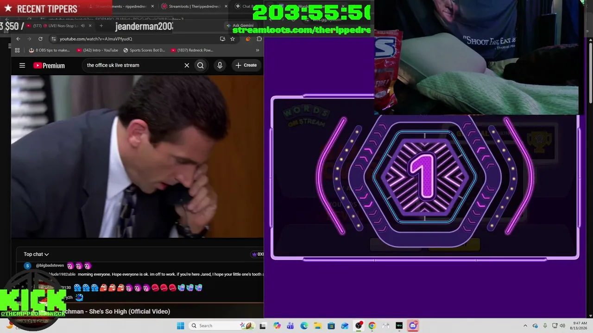Show hidden system tray icons

tap(525, 326)
